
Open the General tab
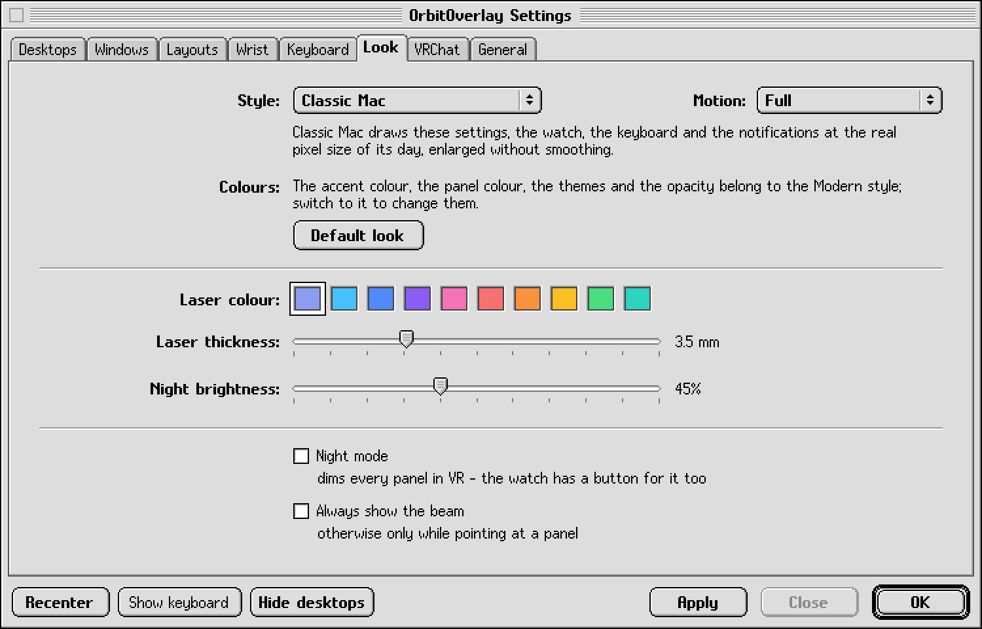coord(503,49)
